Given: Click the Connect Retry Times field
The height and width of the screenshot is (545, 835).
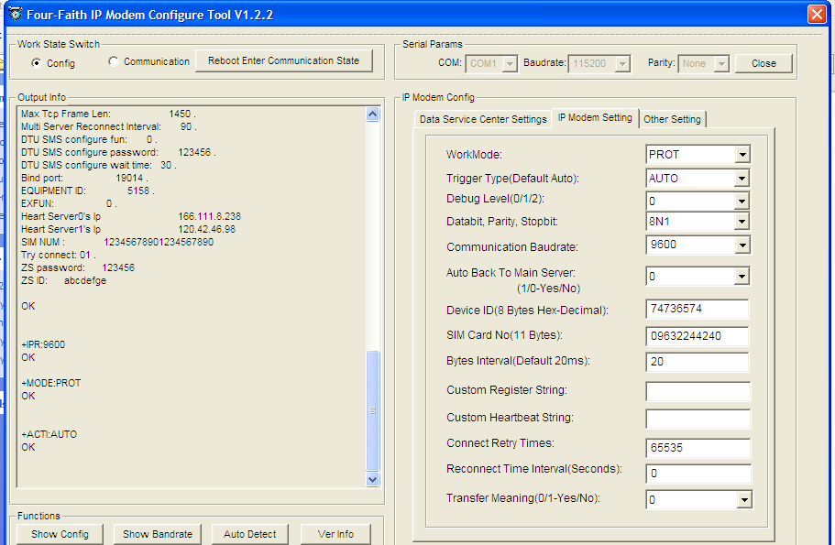Looking at the screenshot, I should (x=698, y=448).
